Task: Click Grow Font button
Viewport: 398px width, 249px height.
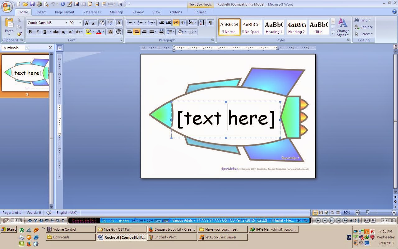Action: click(x=87, y=23)
